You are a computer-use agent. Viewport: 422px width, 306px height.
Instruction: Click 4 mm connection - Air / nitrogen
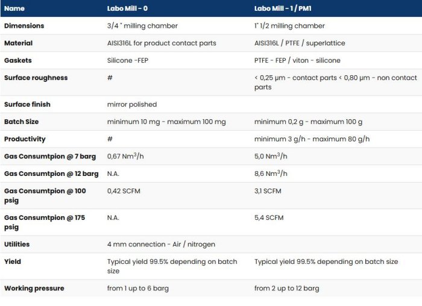(161, 245)
